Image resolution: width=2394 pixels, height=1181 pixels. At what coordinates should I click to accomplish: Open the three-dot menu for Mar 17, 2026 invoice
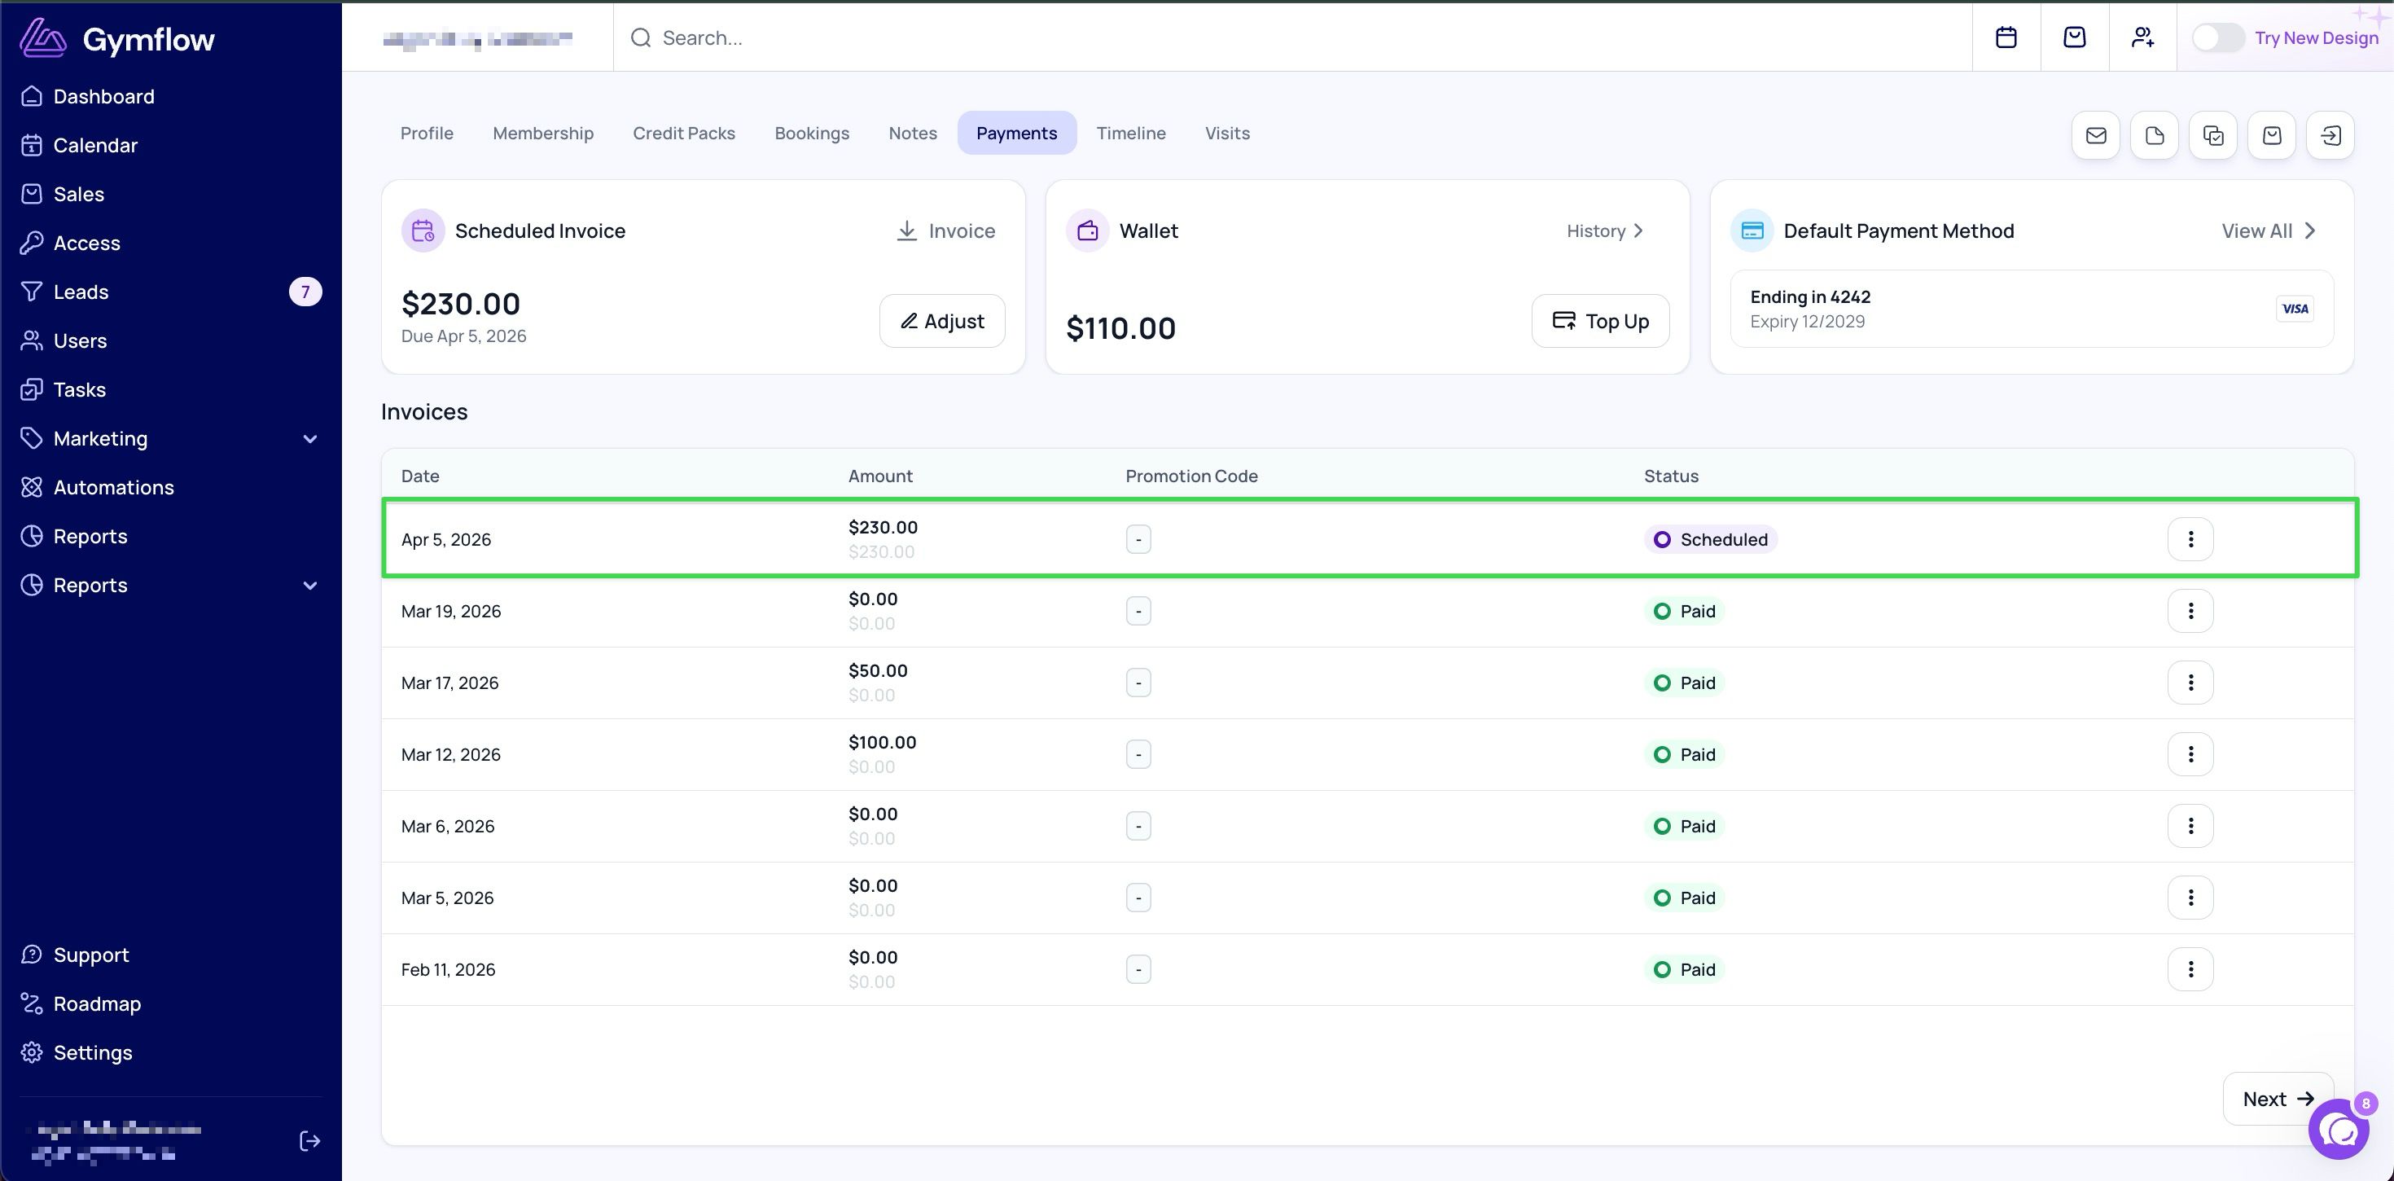2190,683
